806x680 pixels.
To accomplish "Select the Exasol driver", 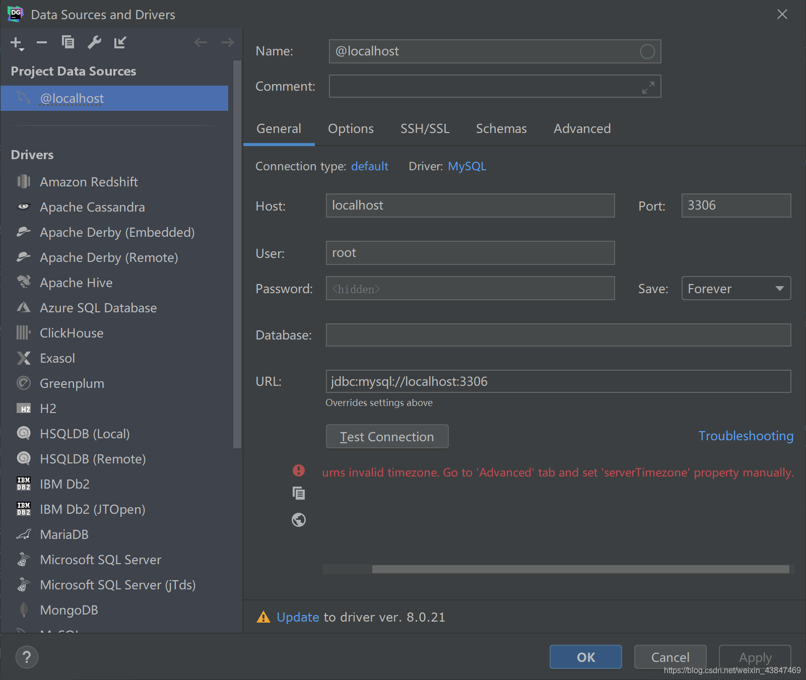I will pyautogui.click(x=114, y=358).
